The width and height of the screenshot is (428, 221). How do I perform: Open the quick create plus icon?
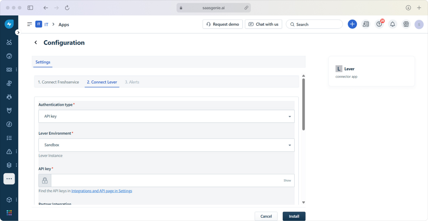(x=352, y=24)
